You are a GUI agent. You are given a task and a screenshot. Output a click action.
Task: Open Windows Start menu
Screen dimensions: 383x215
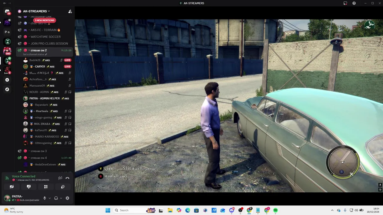[108, 210]
